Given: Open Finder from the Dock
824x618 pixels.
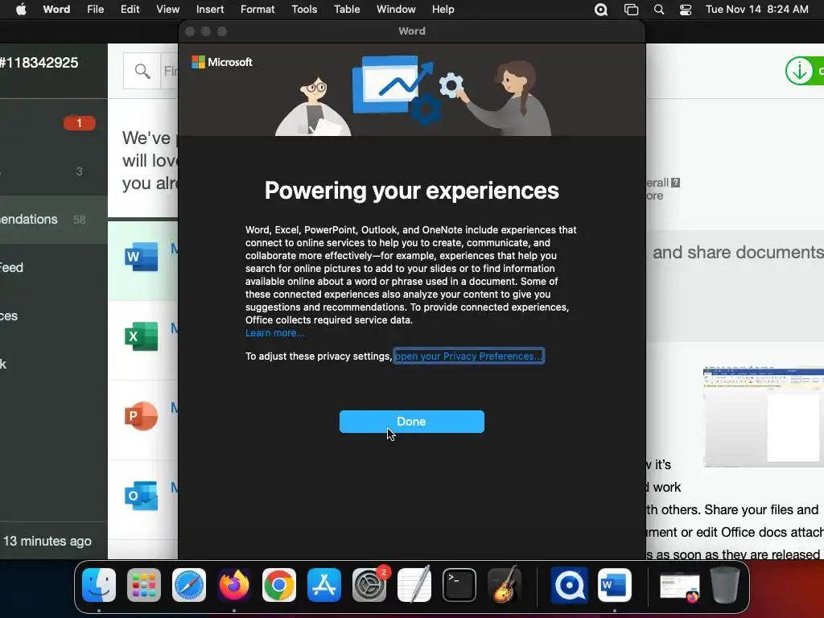Looking at the screenshot, I should [99, 585].
